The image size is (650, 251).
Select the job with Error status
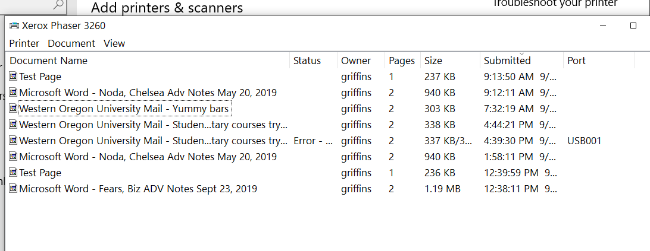tap(305, 141)
